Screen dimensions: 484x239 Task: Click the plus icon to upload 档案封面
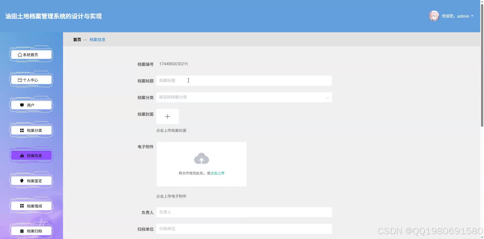[167, 116]
